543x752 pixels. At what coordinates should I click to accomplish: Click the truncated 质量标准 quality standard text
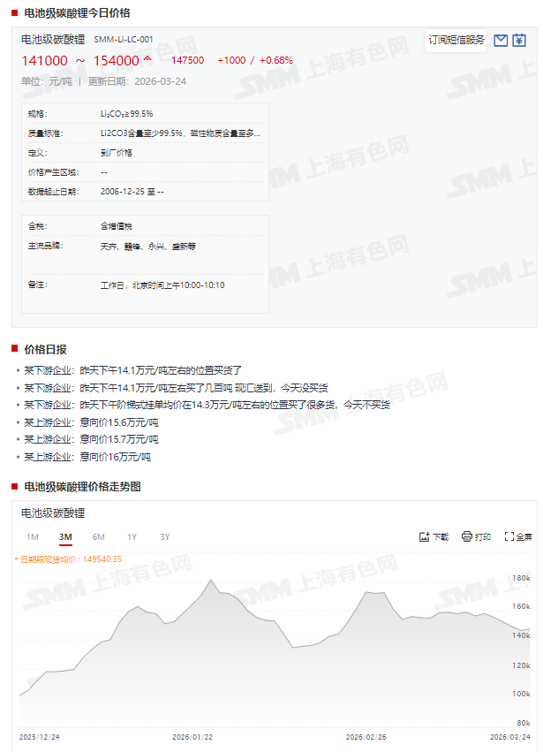[x=180, y=133]
